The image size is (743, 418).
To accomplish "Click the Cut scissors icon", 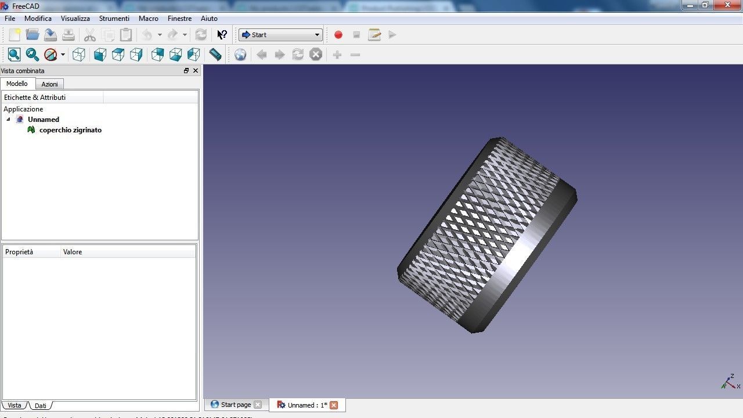I will point(90,35).
